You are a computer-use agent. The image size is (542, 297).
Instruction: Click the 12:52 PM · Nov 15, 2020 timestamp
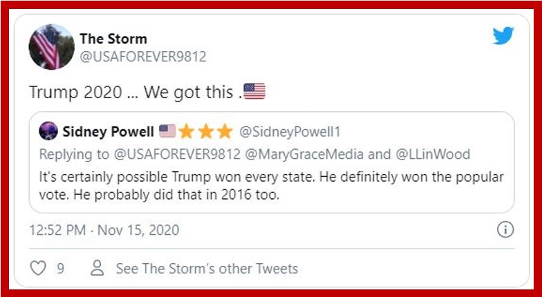tap(104, 230)
